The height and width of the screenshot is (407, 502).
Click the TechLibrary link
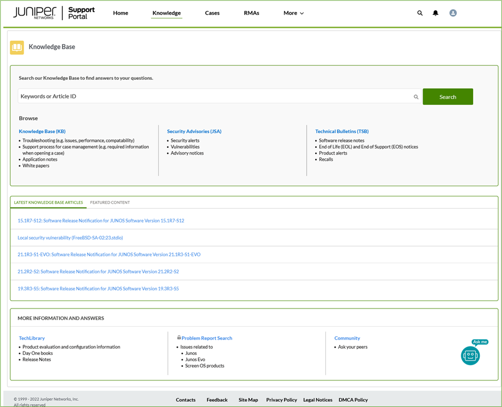pyautogui.click(x=32, y=338)
